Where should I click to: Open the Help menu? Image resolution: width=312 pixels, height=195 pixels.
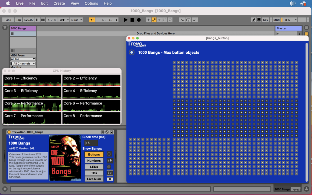coord(108,3)
